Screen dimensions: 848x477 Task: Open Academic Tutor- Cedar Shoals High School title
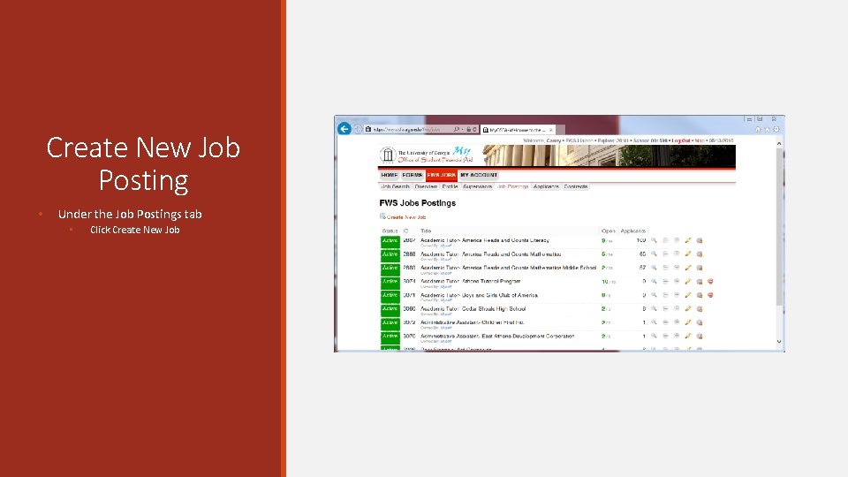473,309
